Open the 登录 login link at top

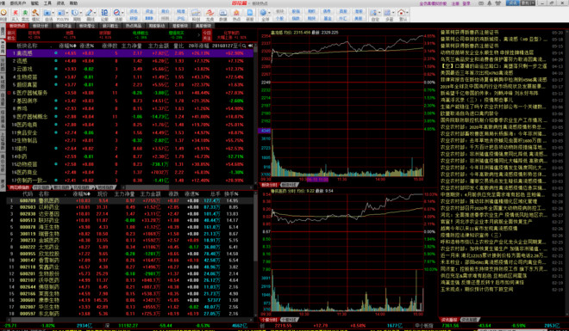[x=466, y=3]
